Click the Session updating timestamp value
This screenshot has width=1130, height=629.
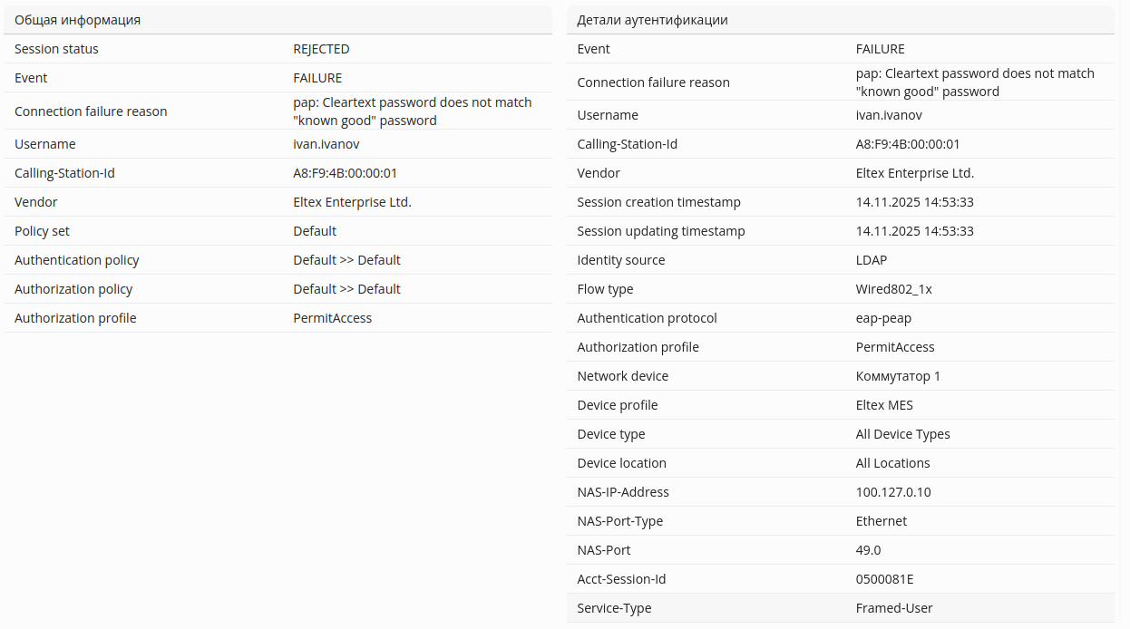(914, 231)
